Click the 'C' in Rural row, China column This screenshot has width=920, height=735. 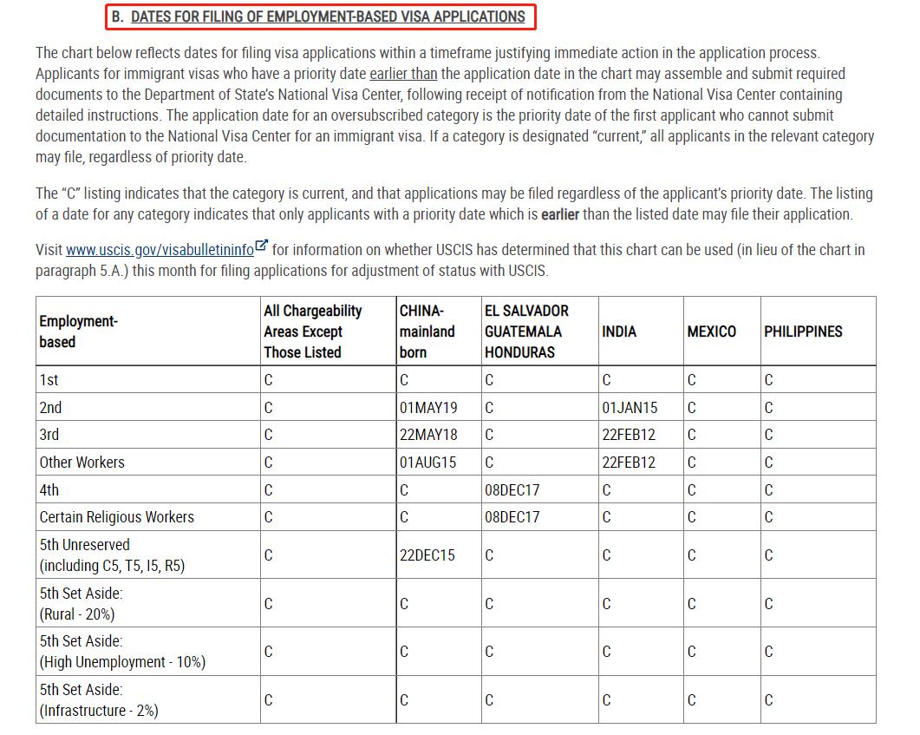coord(404,603)
